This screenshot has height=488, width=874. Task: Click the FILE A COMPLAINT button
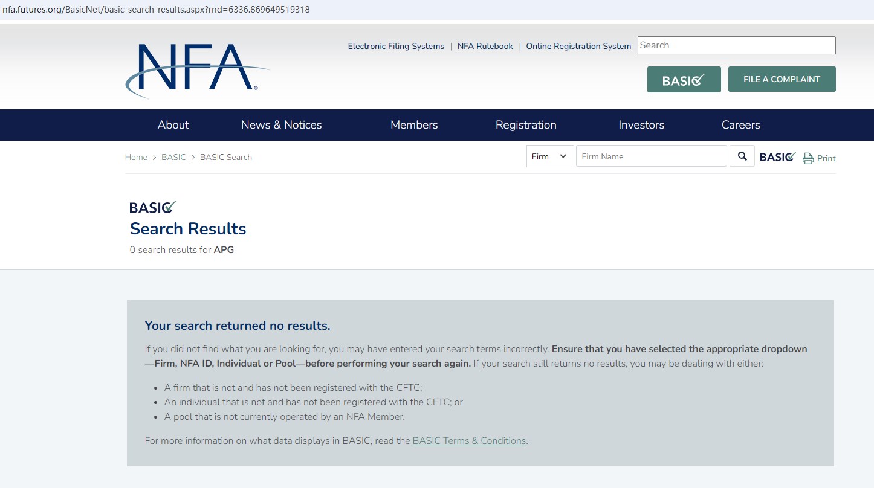coord(782,79)
